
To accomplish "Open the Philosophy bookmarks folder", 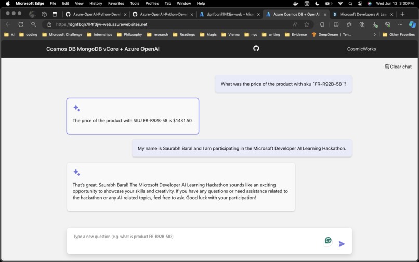I will pyautogui.click(x=129, y=34).
